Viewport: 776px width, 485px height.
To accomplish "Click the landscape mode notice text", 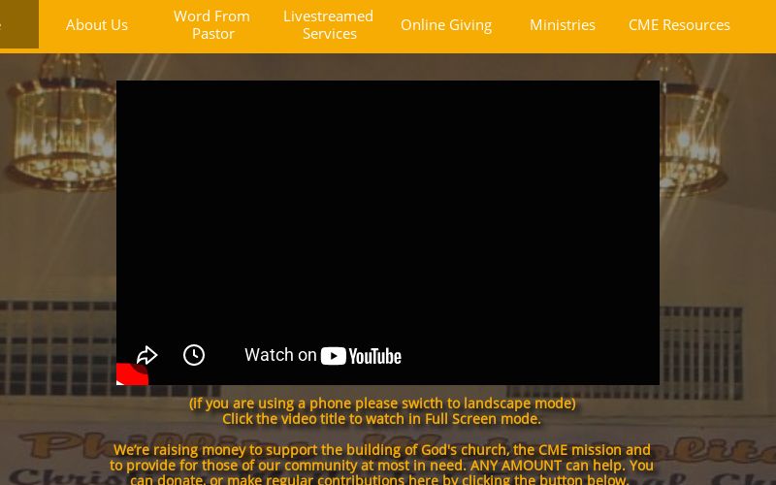I will tap(382, 403).
